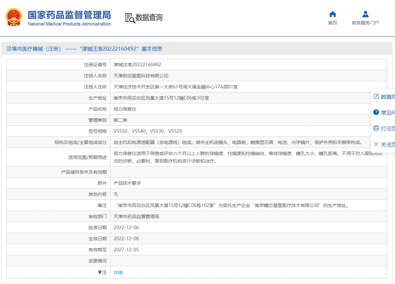Click the national emblem logo
The height and width of the screenshot is (284, 395).
[14, 17]
